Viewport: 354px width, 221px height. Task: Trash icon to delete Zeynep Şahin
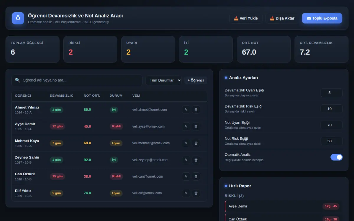click(196, 160)
